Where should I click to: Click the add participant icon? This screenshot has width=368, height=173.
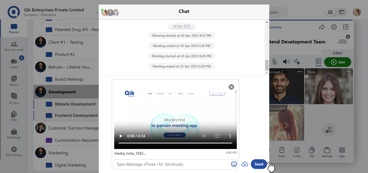coord(329,130)
